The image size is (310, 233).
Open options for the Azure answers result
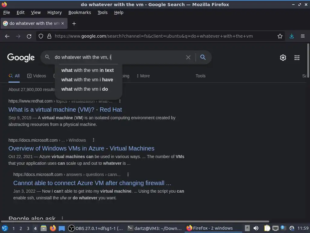tap(128, 174)
